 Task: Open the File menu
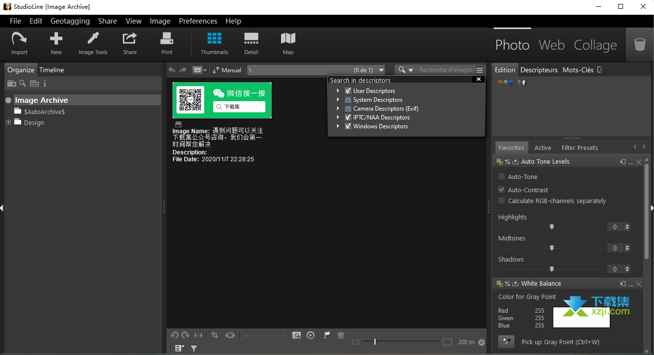tap(15, 21)
